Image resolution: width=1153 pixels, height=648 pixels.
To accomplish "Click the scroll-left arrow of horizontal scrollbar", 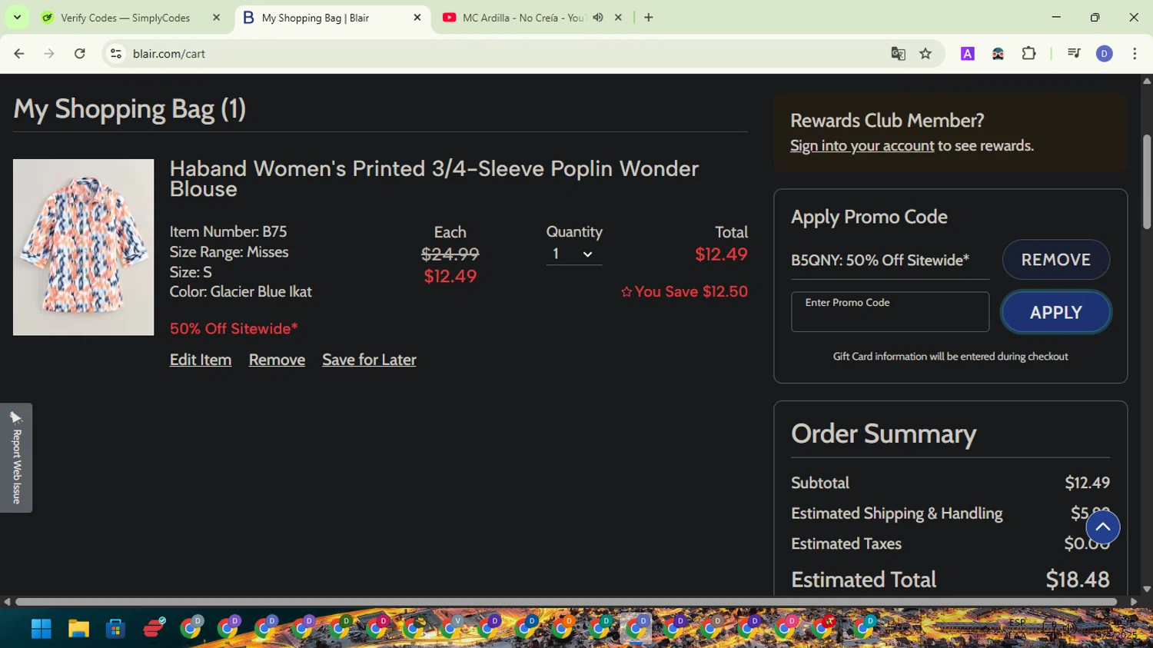I will pyautogui.click(x=7, y=602).
